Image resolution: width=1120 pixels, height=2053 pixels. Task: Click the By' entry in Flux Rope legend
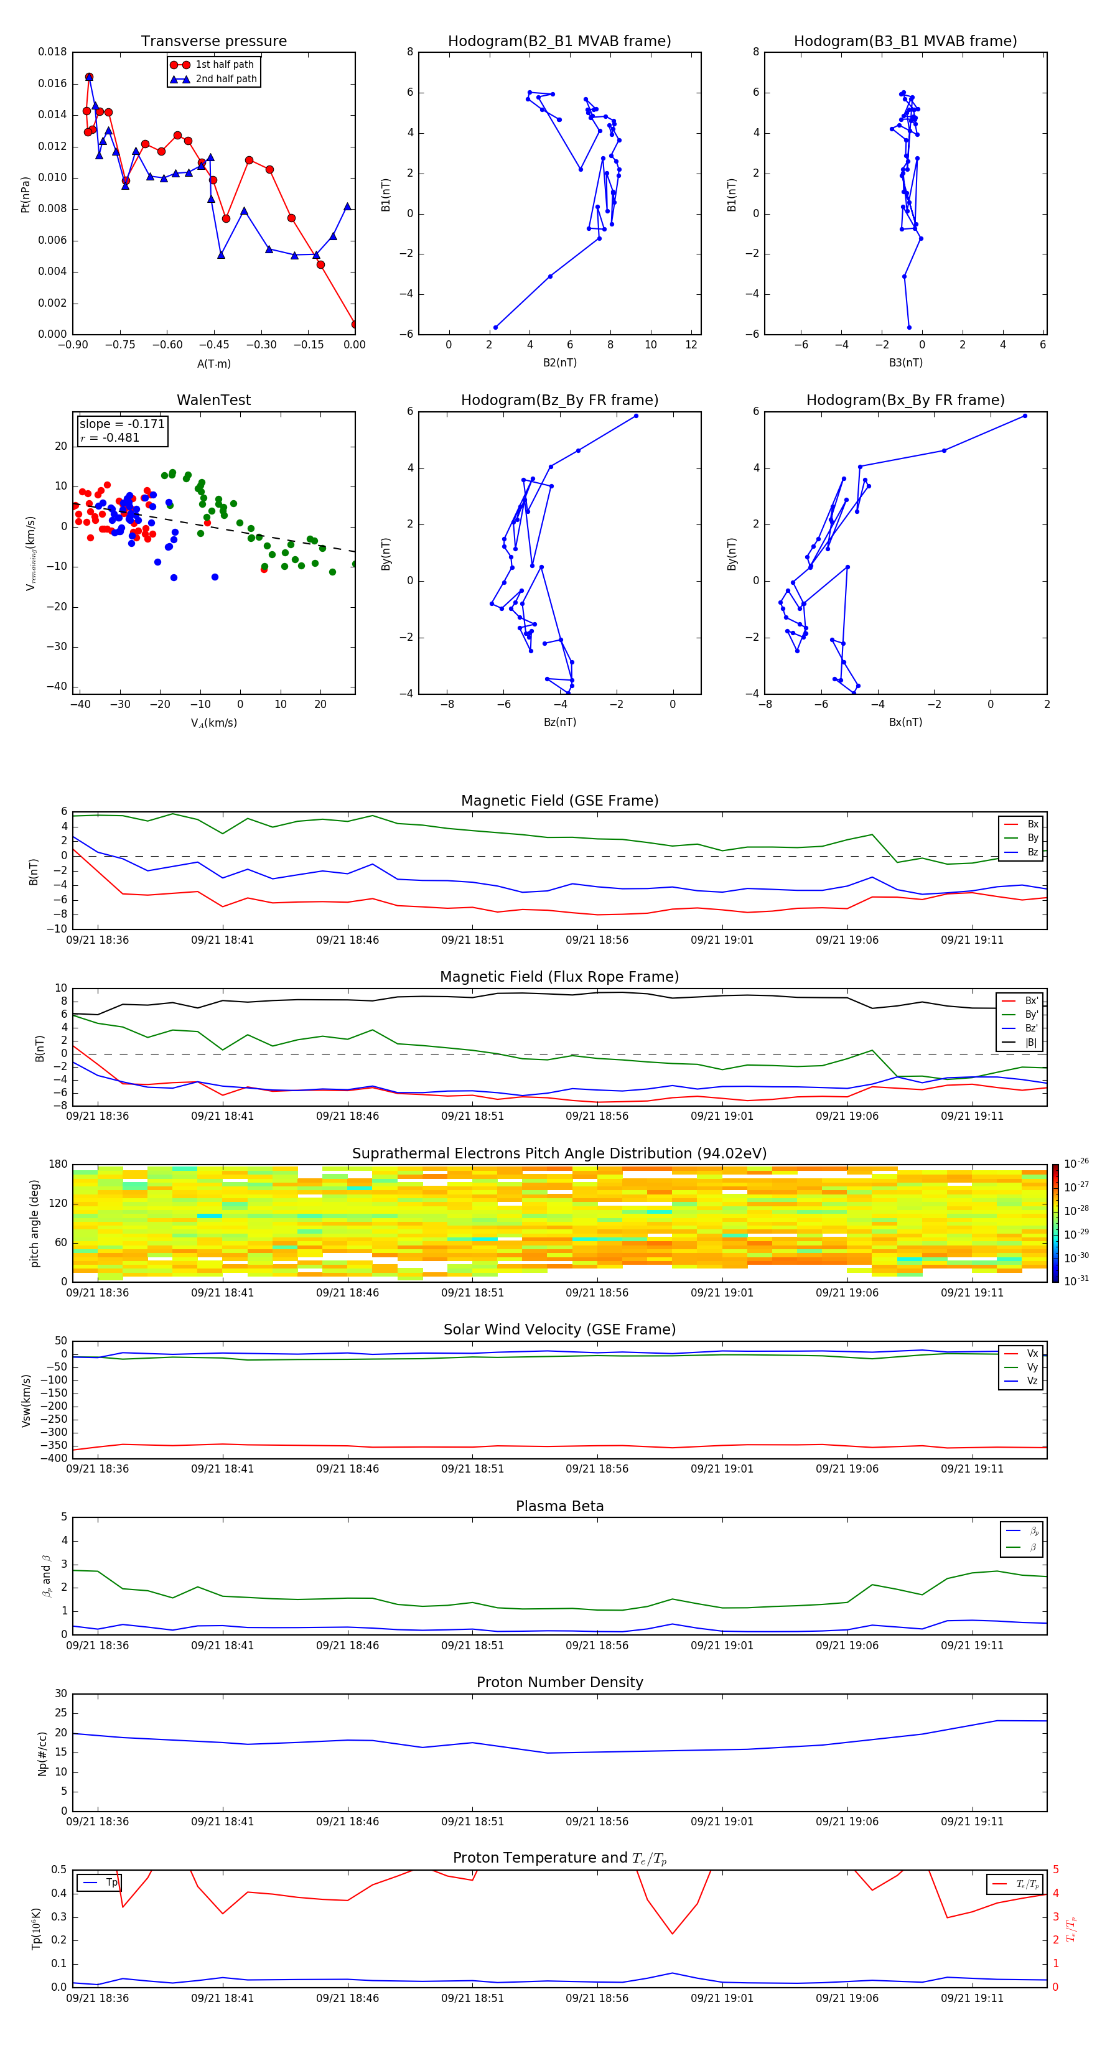click(x=1020, y=1015)
